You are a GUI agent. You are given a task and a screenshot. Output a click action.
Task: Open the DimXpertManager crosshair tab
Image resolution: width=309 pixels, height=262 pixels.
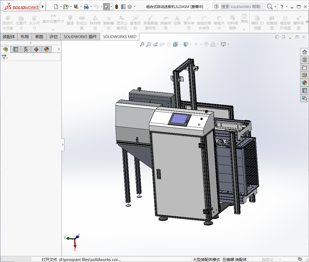[36, 49]
